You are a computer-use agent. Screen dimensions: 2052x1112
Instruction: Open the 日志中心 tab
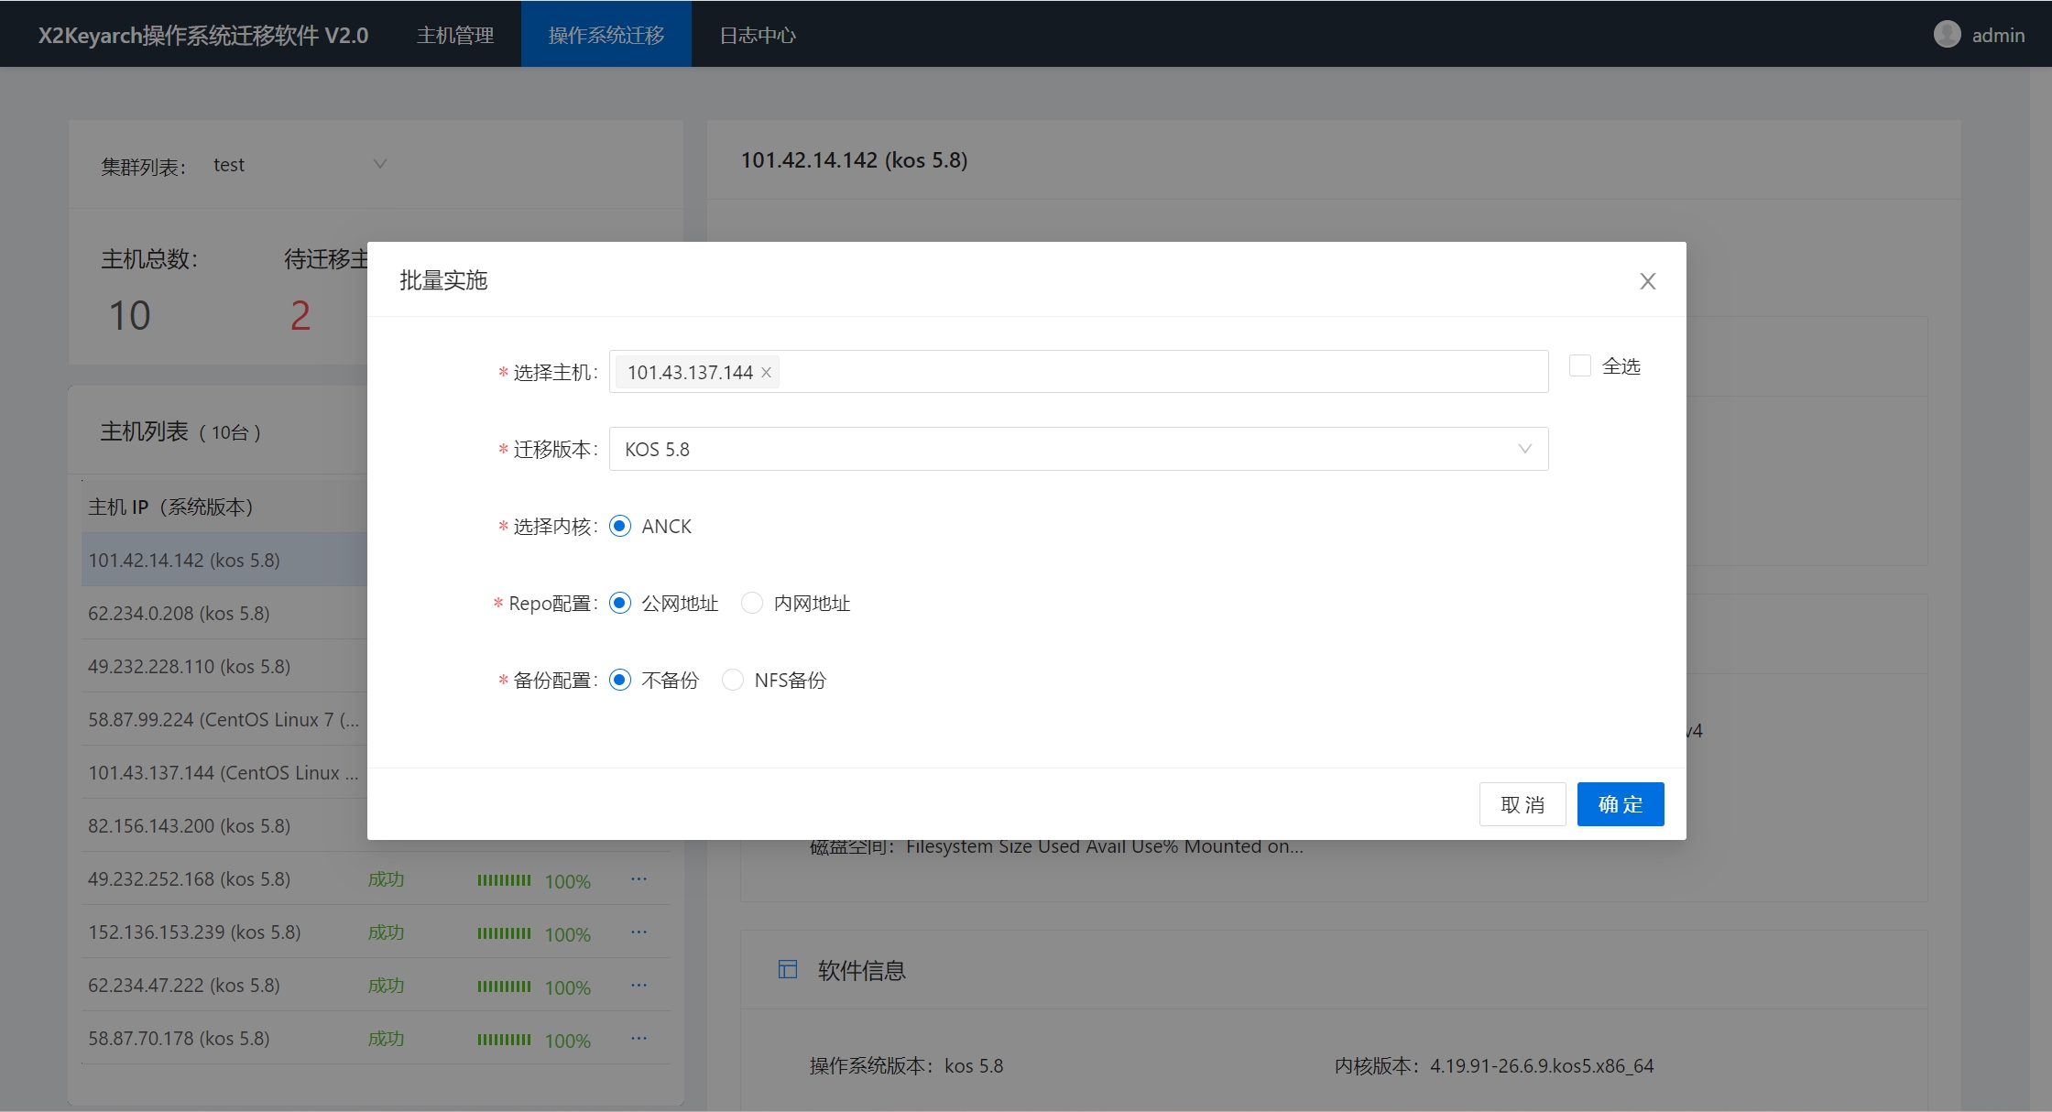[x=758, y=35]
